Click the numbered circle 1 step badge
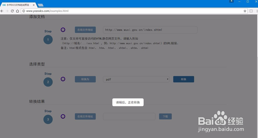258x138 pixels. point(48,40)
